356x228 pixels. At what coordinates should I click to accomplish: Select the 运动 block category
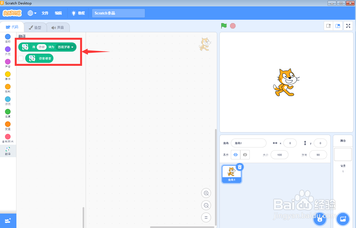[8, 38]
